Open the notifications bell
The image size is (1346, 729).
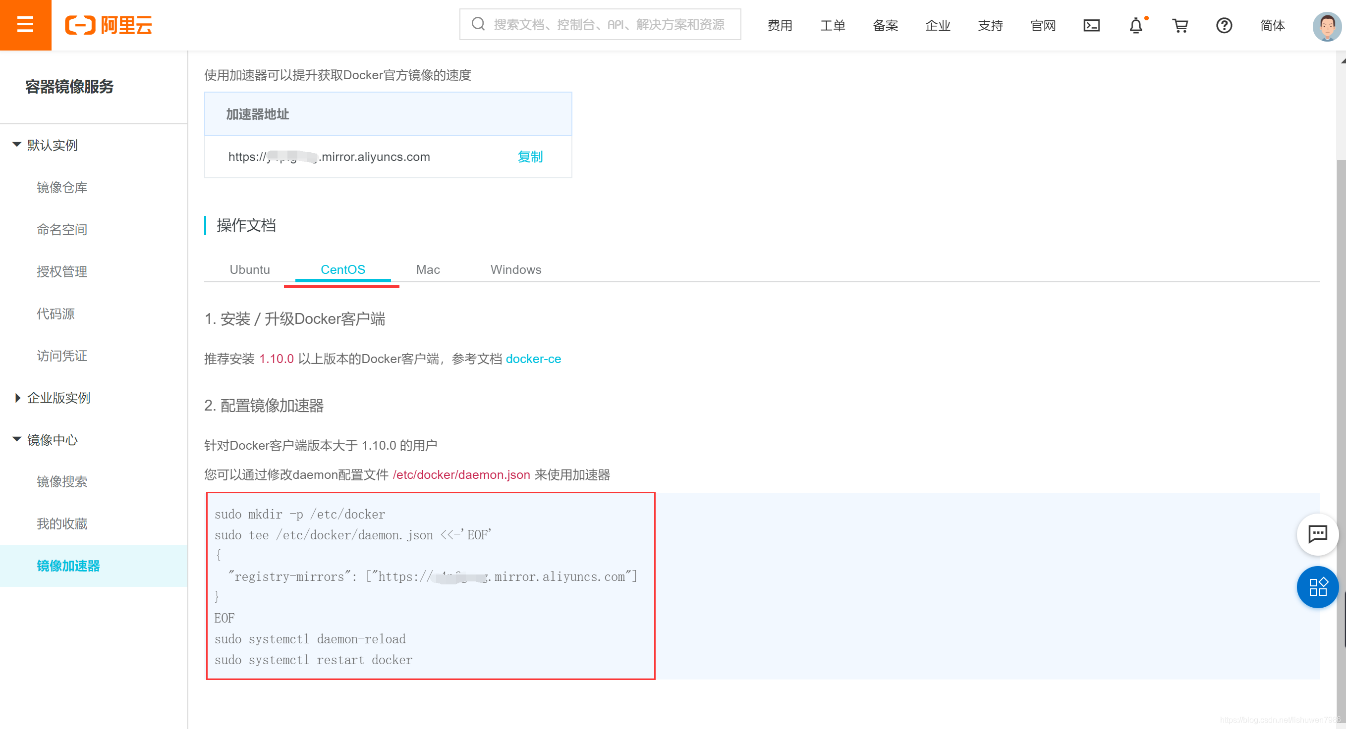tap(1135, 25)
